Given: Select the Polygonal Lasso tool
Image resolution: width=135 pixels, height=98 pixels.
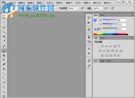Looking at the screenshot, I should pos(4,28).
